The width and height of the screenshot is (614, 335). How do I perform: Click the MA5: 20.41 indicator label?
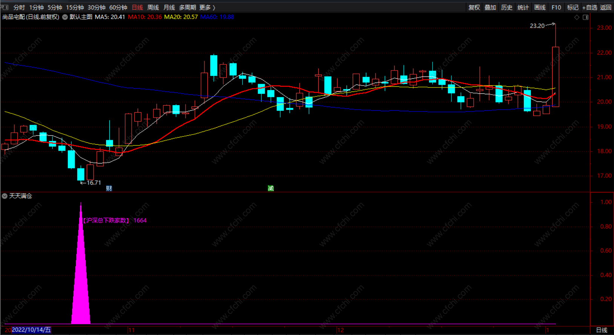click(110, 17)
